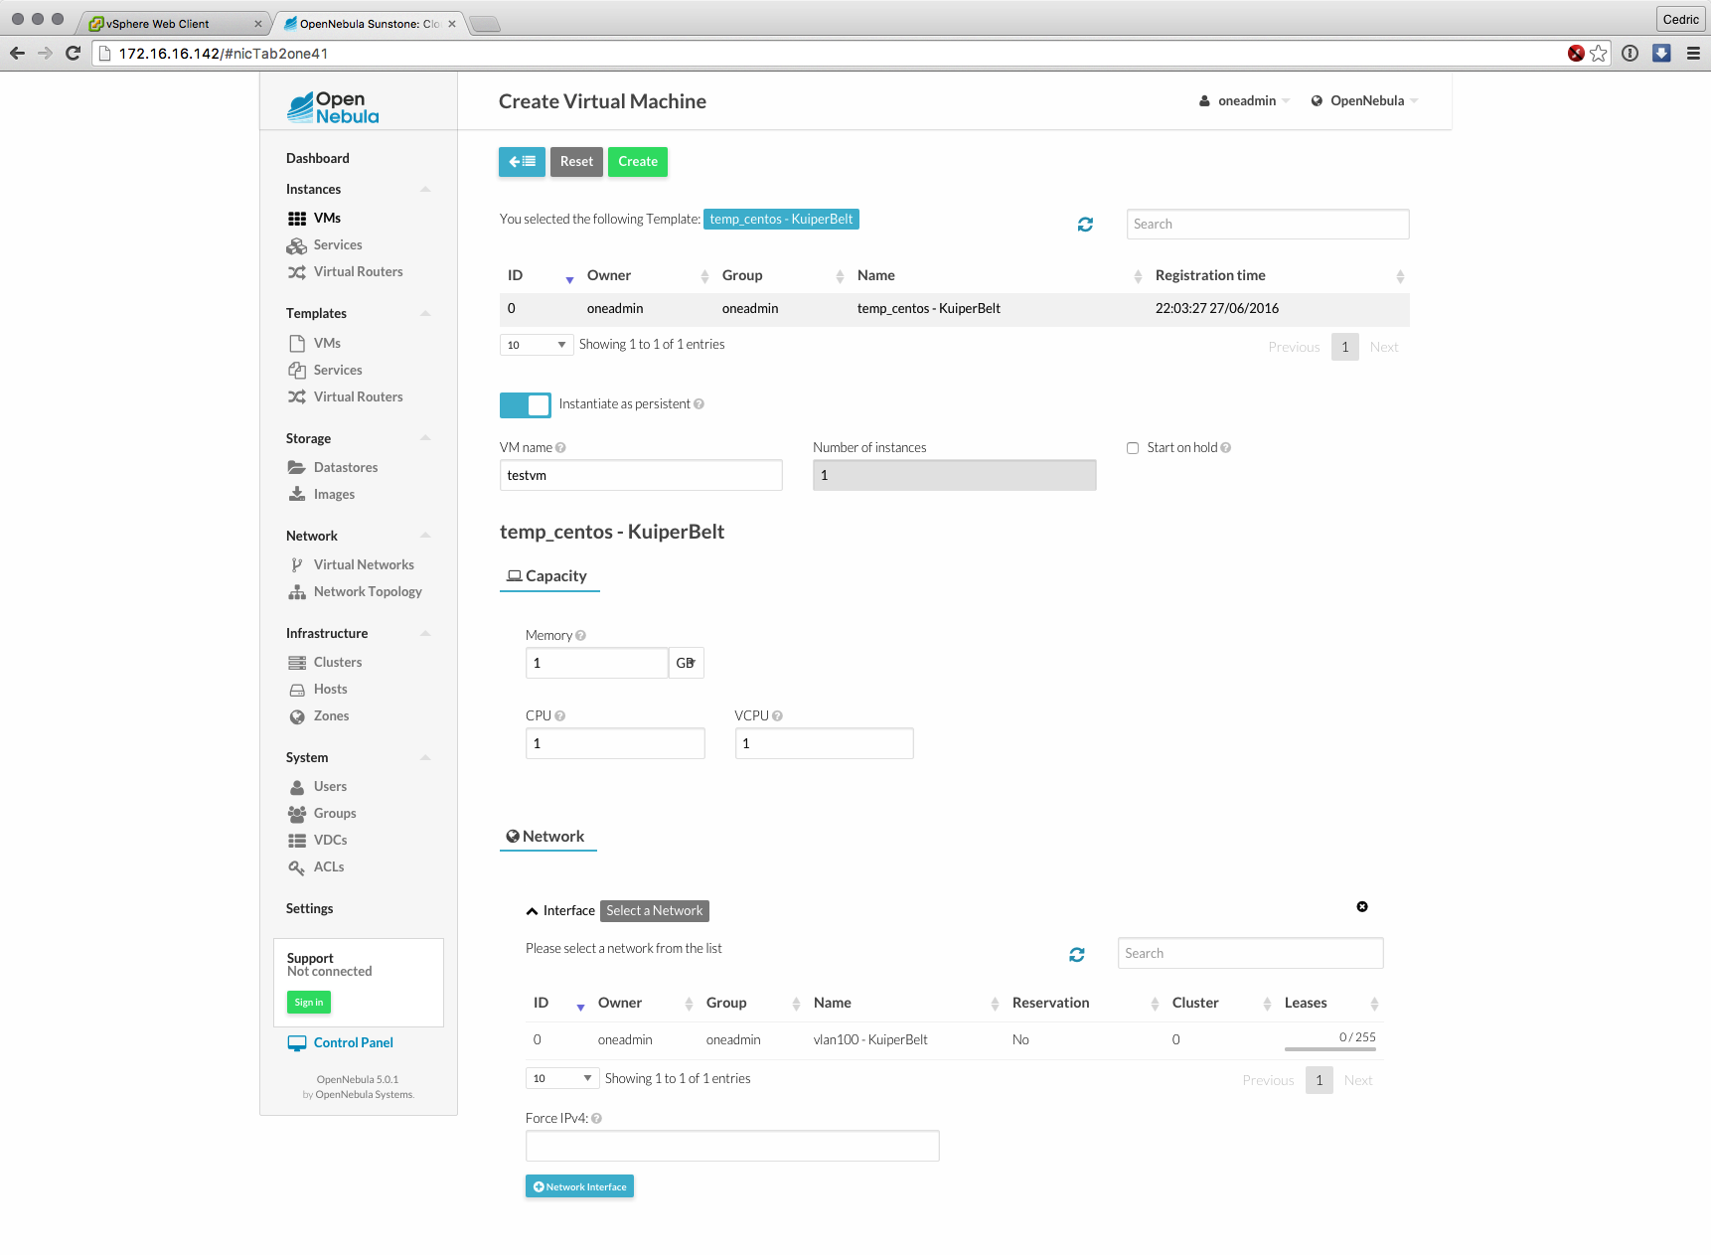1711x1255 pixels.
Task: Refresh the template list
Action: click(x=1085, y=225)
